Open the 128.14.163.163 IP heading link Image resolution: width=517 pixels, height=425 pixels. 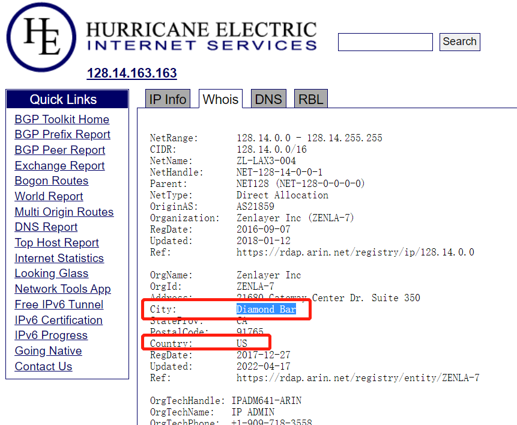(x=132, y=73)
